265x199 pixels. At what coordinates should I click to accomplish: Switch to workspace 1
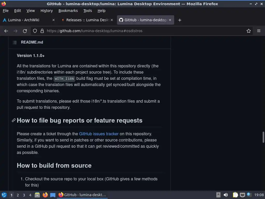11,195
